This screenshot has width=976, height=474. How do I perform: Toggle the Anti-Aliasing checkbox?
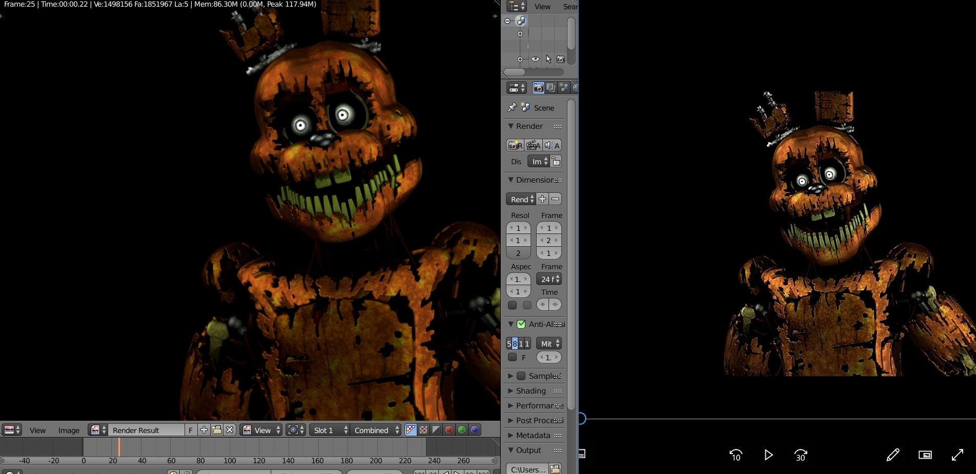pos(521,324)
